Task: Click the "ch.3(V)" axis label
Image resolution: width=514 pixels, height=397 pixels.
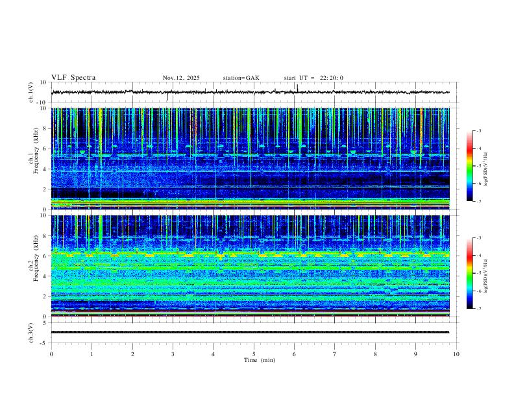Action: pos(31,333)
